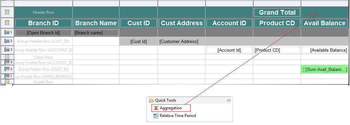Select the Aggregation quick tool
This screenshot has width=350, height=125.
171,108
